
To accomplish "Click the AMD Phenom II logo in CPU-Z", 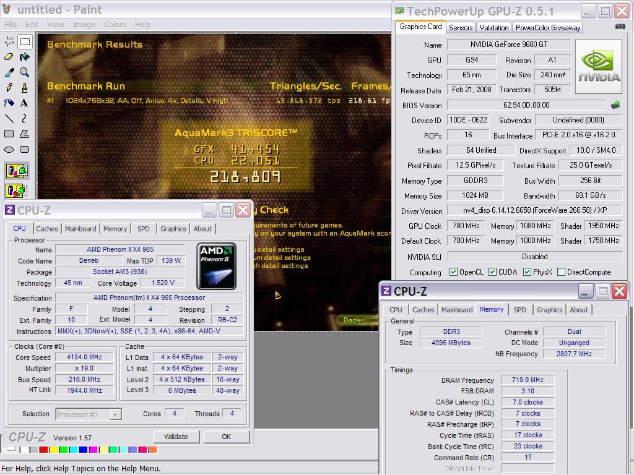I will [x=216, y=266].
